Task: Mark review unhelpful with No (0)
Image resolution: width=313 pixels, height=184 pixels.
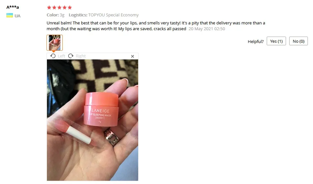Action: pyautogui.click(x=299, y=41)
